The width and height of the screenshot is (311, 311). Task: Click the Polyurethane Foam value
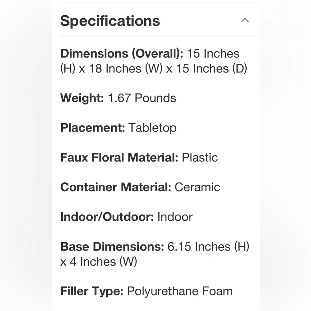[180, 291]
